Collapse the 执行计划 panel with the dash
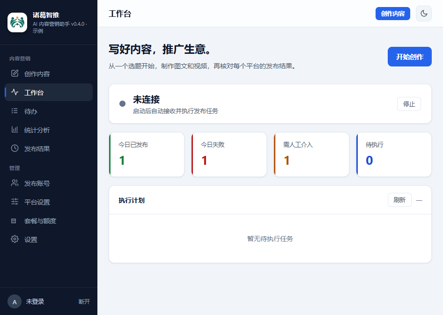Screen dimensions: 443x315 419,200
